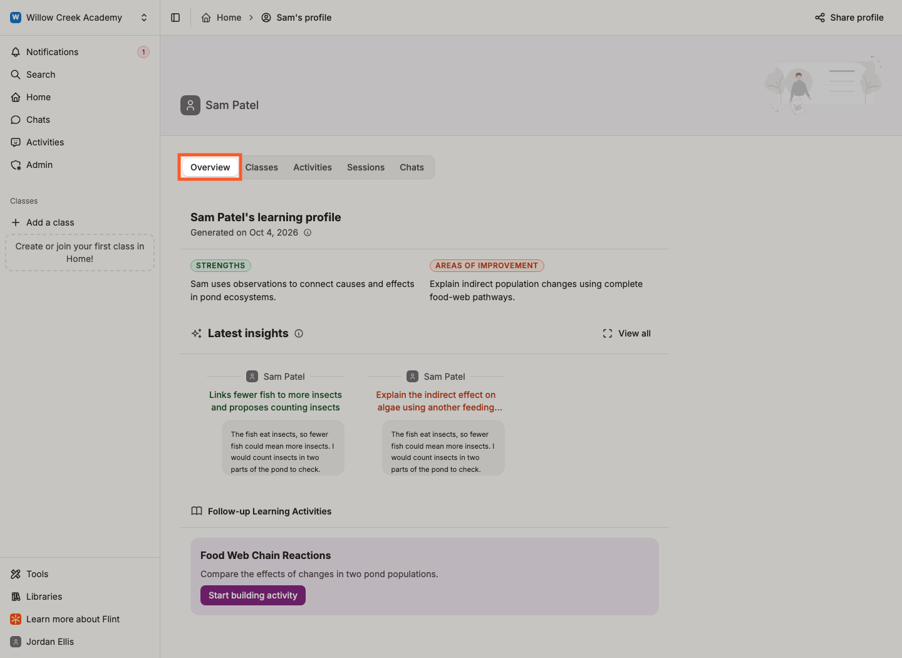Open the Admin section
Image resolution: width=902 pixels, height=658 pixels.
[80, 165]
